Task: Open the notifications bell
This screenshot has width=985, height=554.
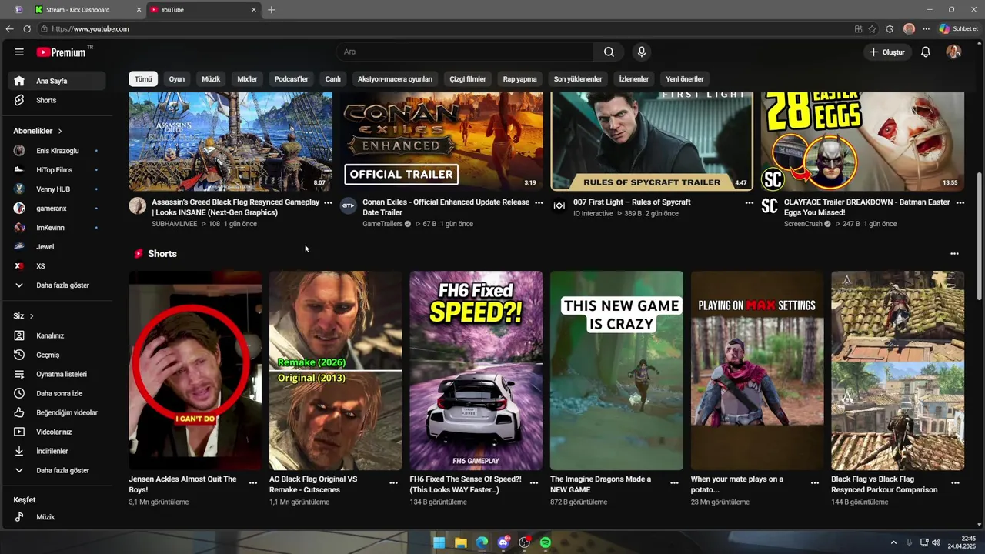Action: click(926, 52)
